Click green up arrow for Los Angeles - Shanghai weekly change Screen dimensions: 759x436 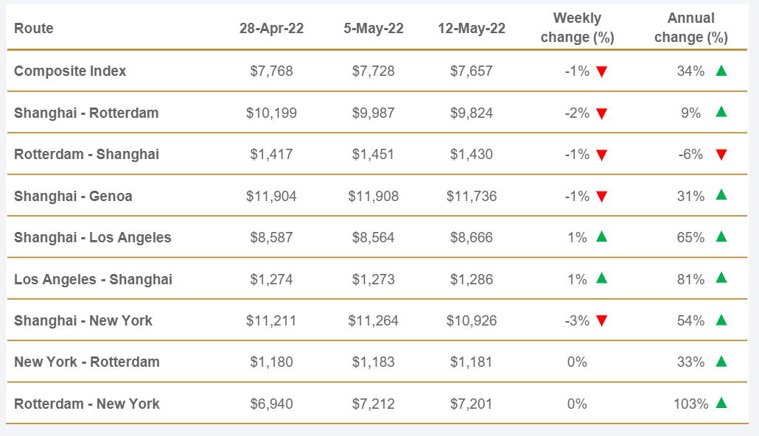coord(601,278)
